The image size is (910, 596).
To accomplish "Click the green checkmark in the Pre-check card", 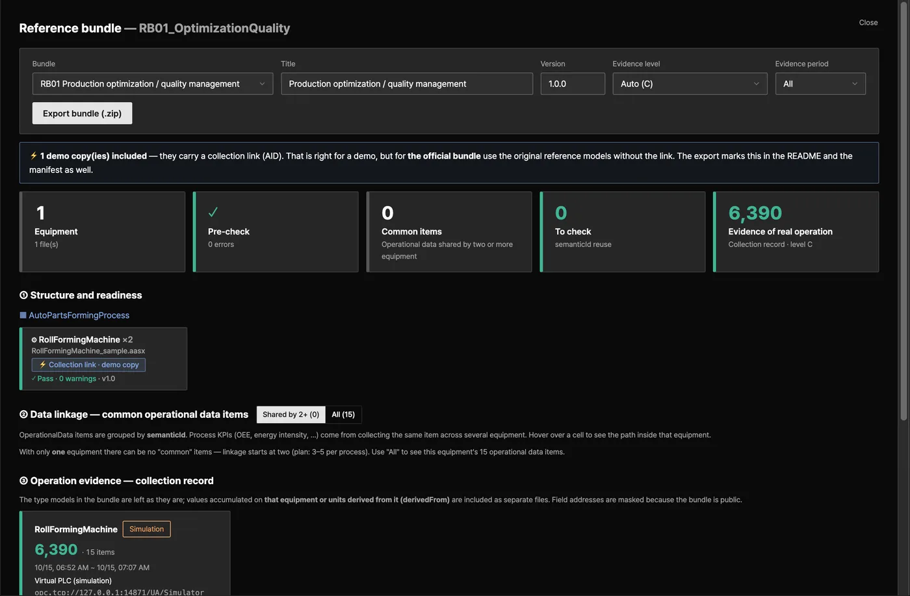I will [x=213, y=212].
